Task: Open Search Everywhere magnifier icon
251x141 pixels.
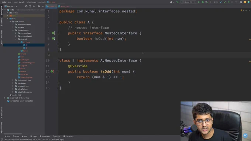Action: 241,2
